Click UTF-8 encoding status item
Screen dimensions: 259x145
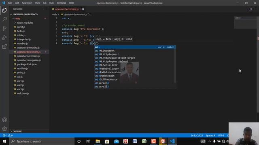[x=221, y=135]
